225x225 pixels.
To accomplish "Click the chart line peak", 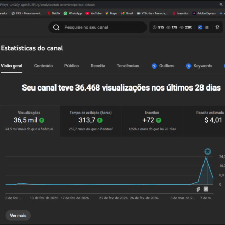I will coord(206,157).
